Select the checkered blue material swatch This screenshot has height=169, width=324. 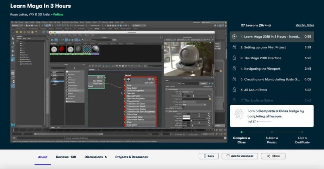click(x=87, y=50)
